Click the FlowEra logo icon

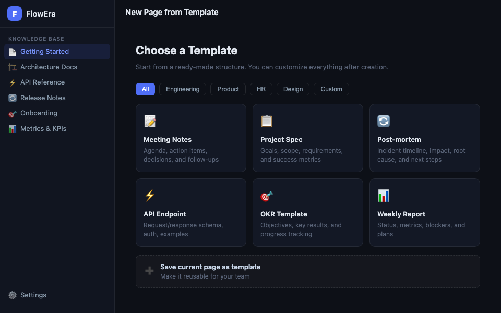(15, 14)
